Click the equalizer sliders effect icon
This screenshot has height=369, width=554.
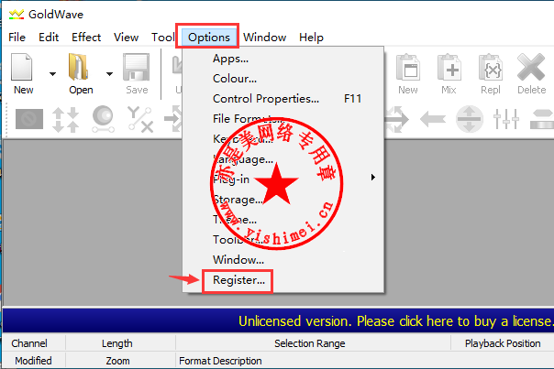point(506,119)
